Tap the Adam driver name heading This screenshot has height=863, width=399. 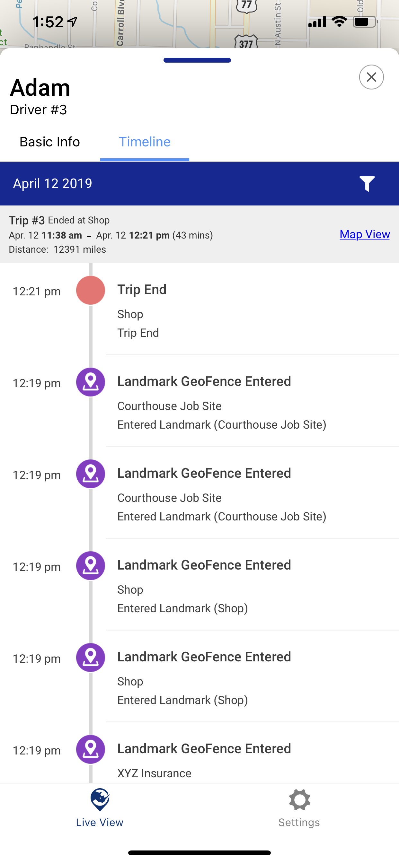(40, 88)
